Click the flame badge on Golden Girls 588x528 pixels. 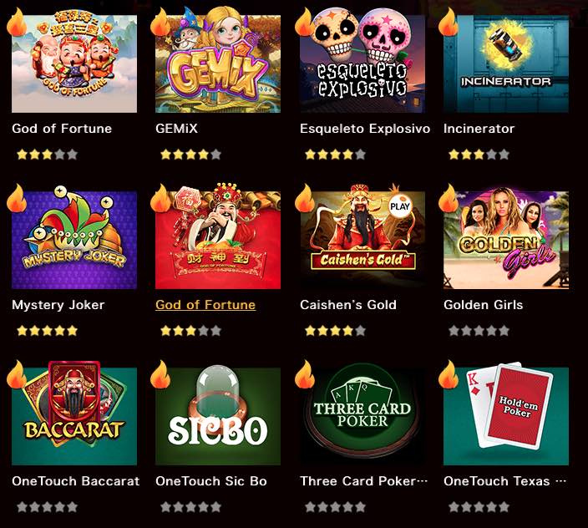(x=449, y=198)
